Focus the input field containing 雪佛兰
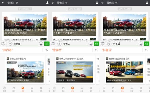The image size is (150, 93). coord(75,44)
